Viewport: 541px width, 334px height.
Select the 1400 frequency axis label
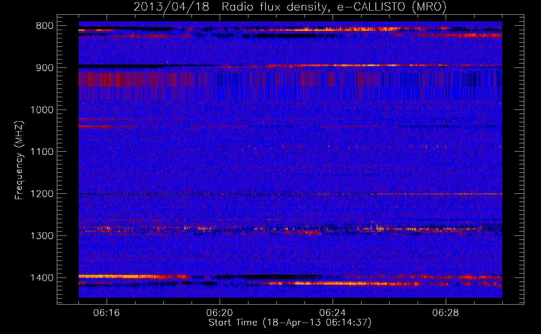[x=42, y=278]
